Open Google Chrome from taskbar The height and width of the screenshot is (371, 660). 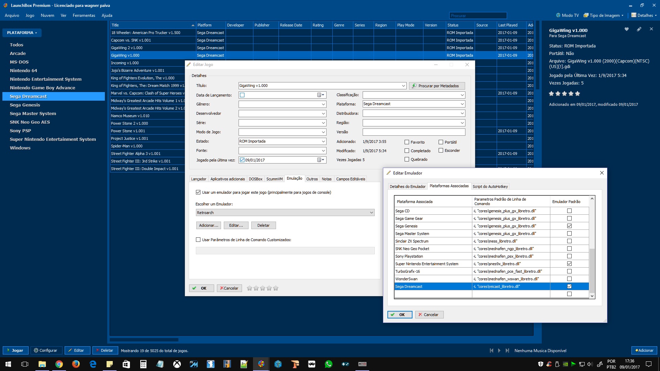[59, 364]
